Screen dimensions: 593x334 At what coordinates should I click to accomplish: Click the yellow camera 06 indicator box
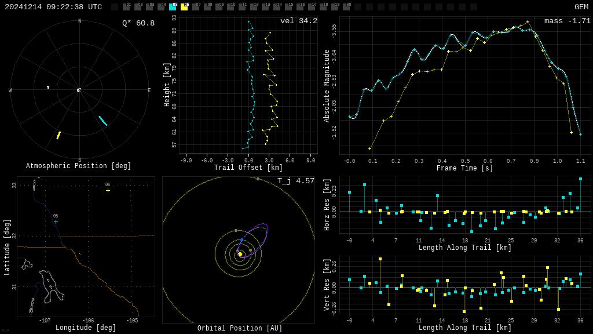[184, 7]
